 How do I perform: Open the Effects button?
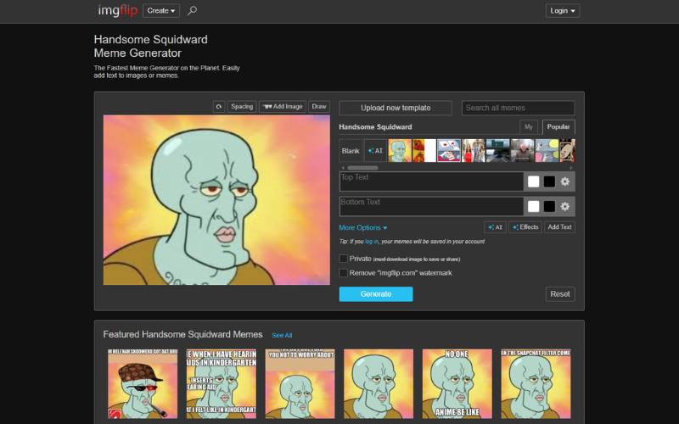[525, 227]
